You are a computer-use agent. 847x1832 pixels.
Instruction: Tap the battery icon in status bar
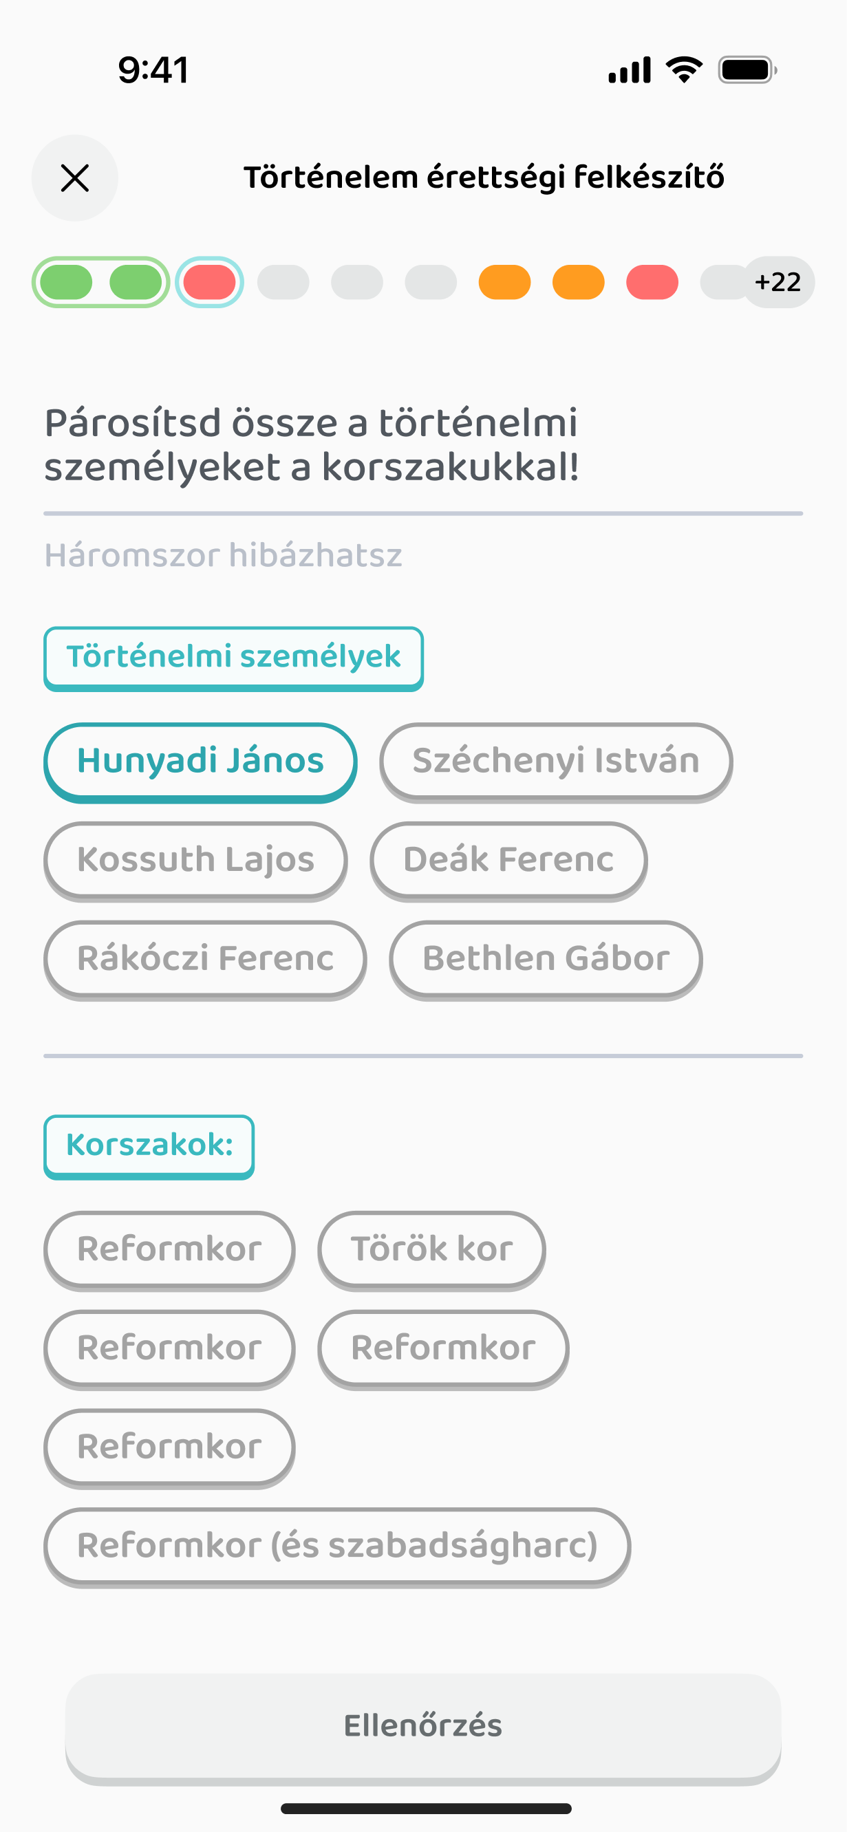point(747,69)
